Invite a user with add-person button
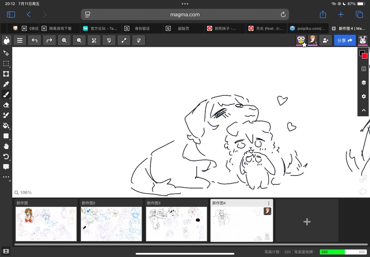This screenshot has width=370, height=257. (x=326, y=40)
